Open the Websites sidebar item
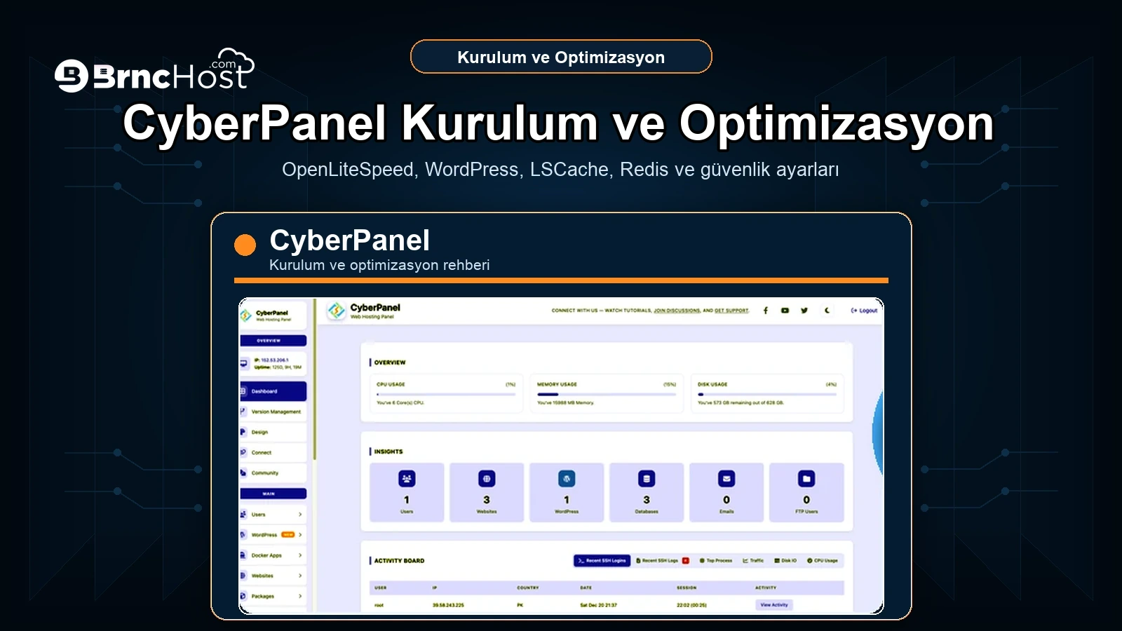The width and height of the screenshot is (1122, 631). point(273,576)
